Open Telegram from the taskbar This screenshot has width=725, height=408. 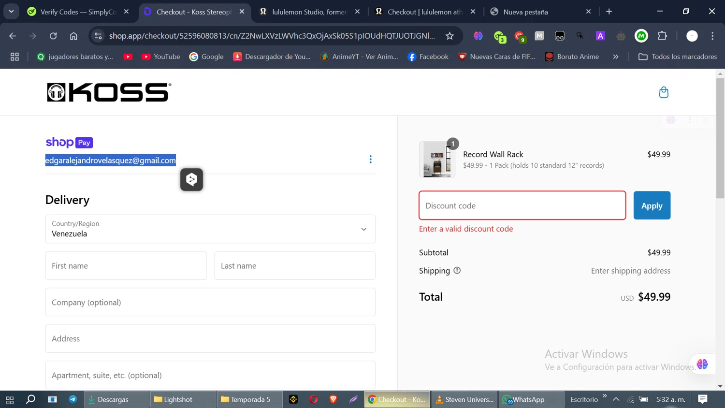tap(73, 399)
